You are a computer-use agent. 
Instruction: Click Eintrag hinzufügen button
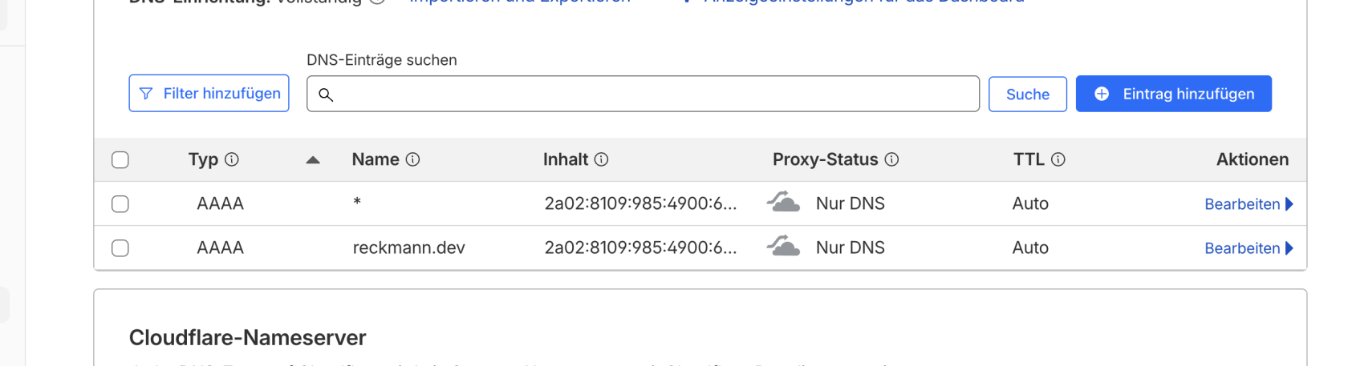pyautogui.click(x=1174, y=94)
